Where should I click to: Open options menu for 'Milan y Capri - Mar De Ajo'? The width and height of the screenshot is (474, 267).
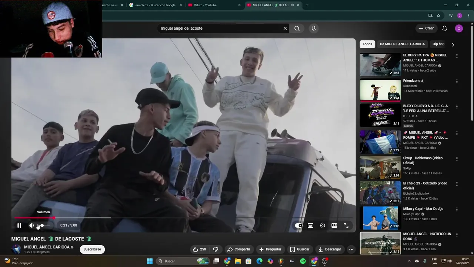click(x=457, y=209)
